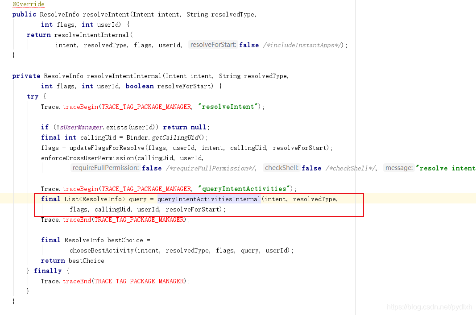The image size is (476, 315).
Task: Click resolveIntentInternal in the private method declaration
Action: click(x=124, y=76)
